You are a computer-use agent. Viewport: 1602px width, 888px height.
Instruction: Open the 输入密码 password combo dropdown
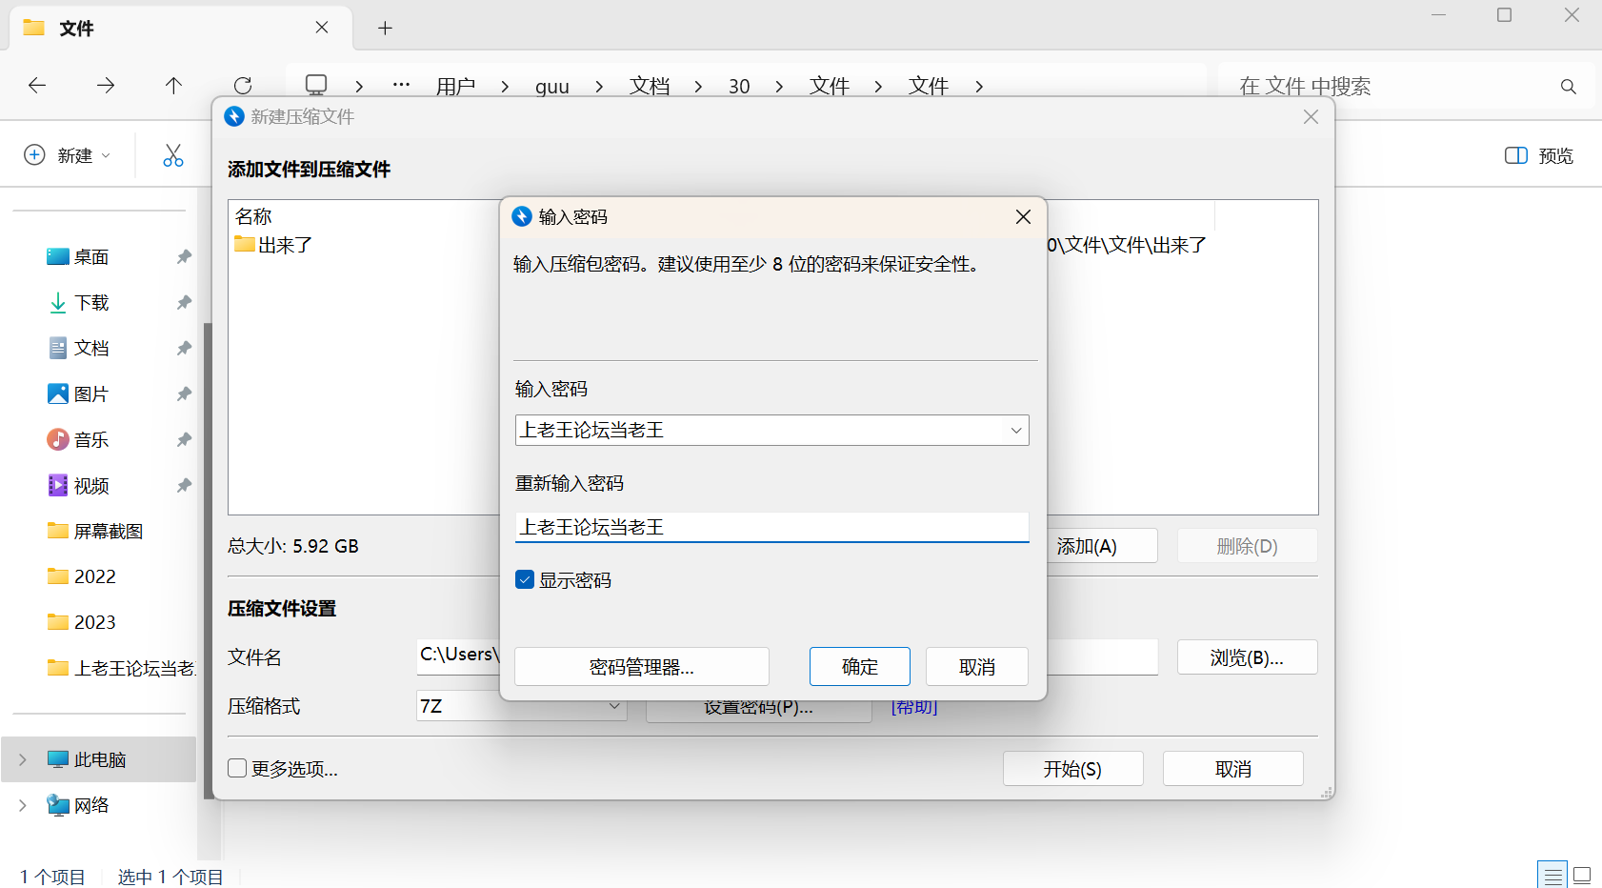click(1016, 431)
